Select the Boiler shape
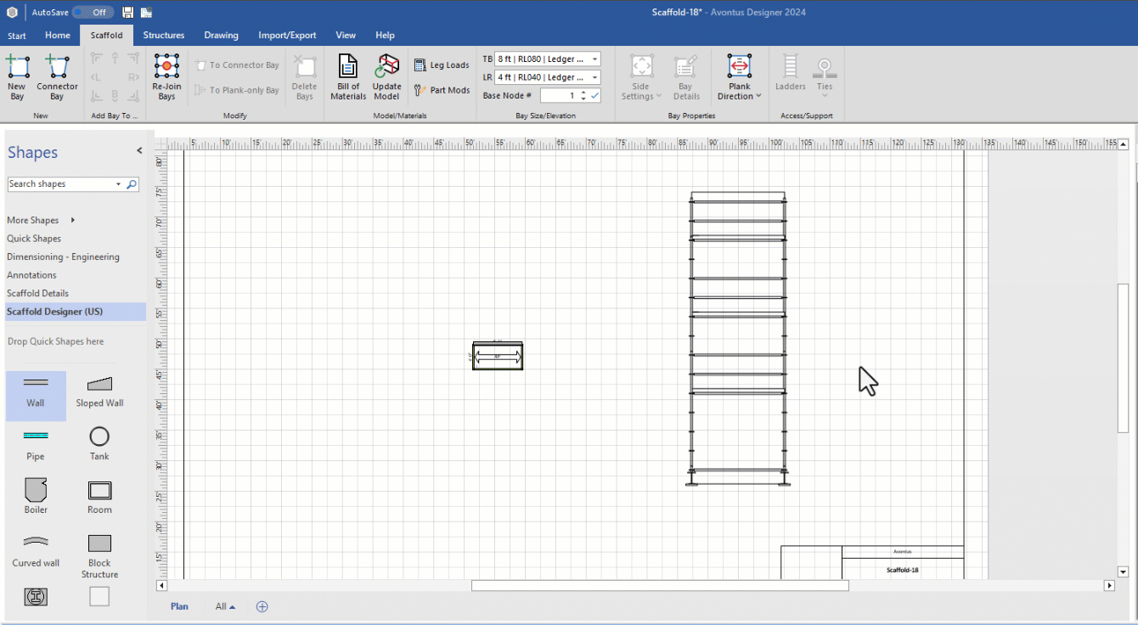 [x=36, y=496]
